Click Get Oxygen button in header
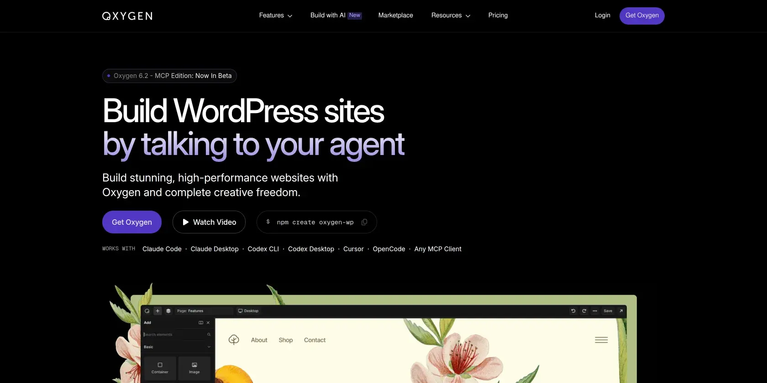767x383 pixels. (x=642, y=16)
